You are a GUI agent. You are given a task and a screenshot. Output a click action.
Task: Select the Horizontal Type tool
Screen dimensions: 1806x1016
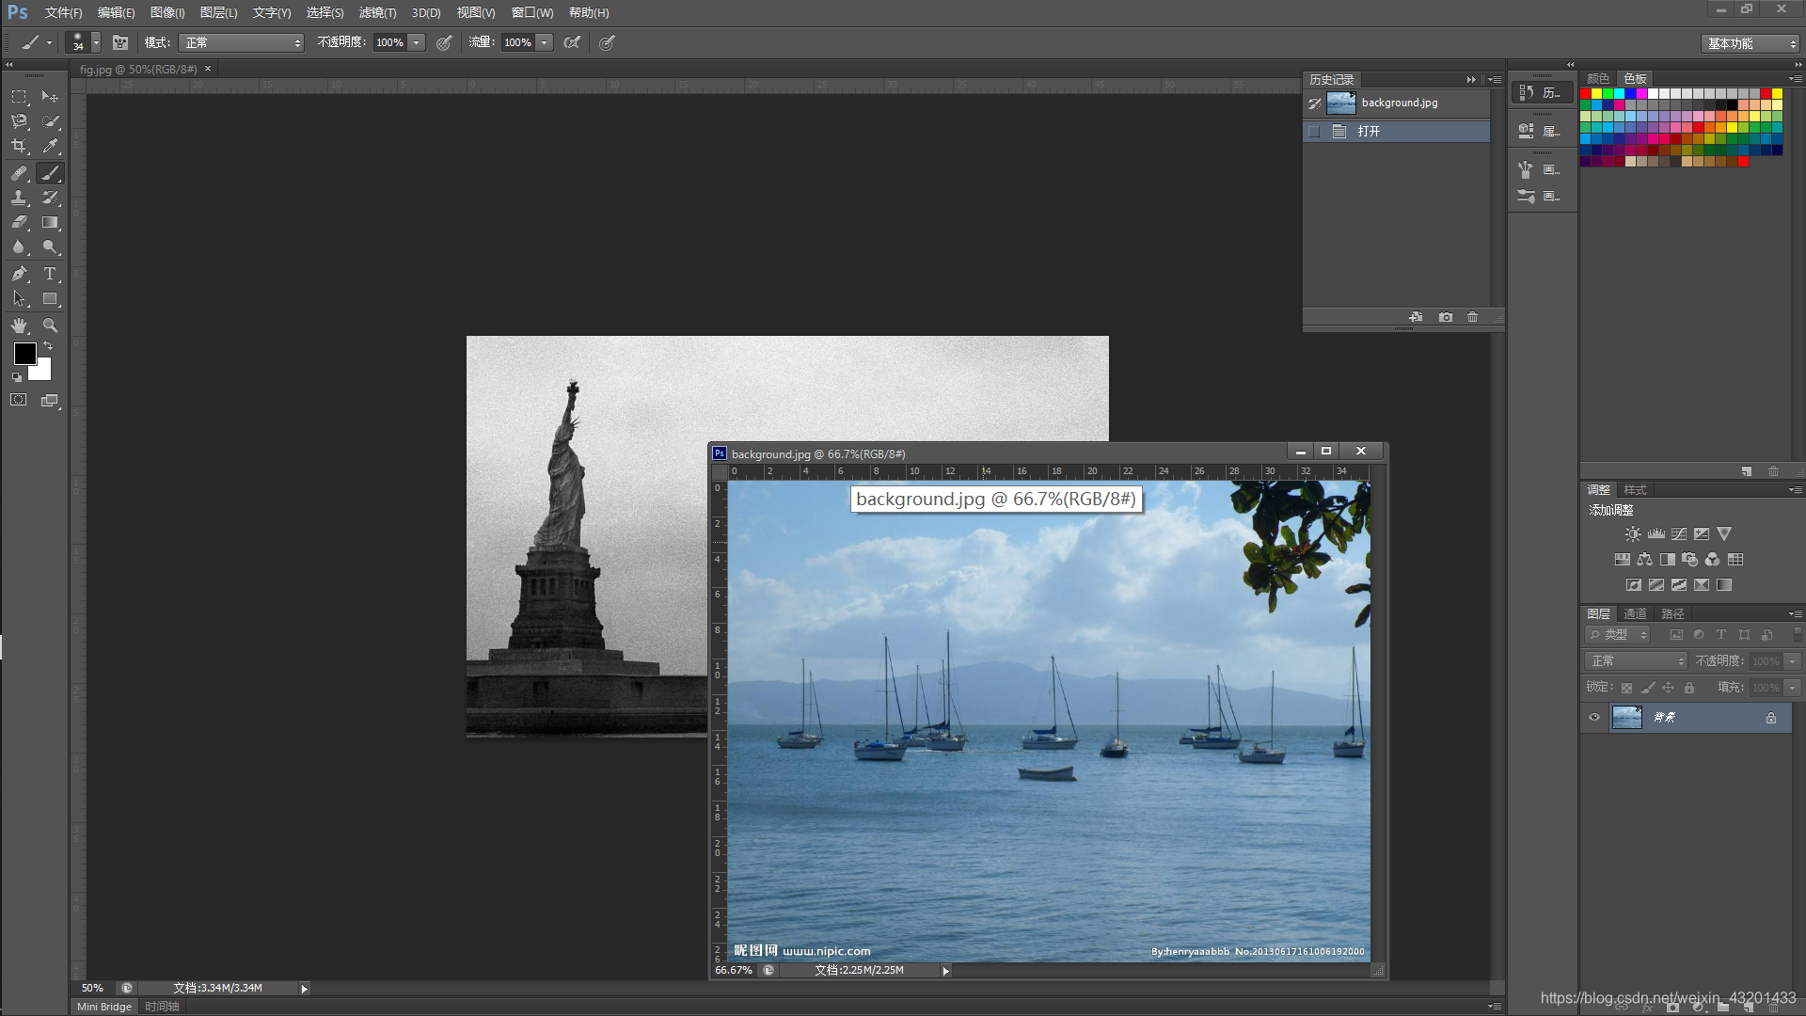(50, 274)
